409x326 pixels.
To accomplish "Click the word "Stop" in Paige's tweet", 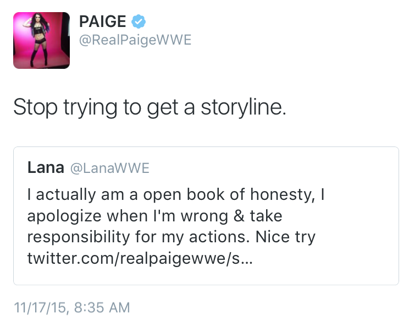I will pos(34,107).
